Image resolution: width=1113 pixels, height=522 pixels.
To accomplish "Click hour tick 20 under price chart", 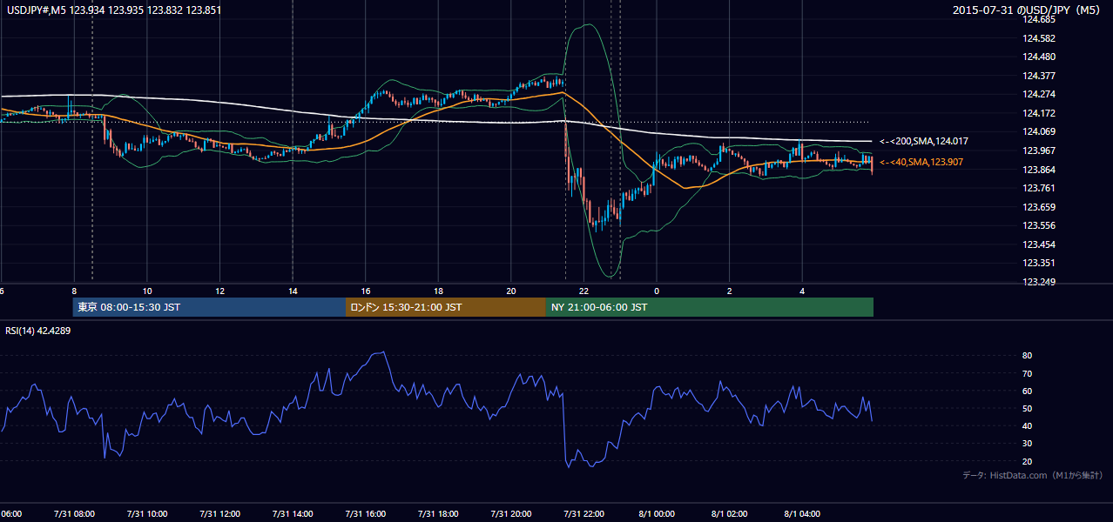I will click(511, 291).
